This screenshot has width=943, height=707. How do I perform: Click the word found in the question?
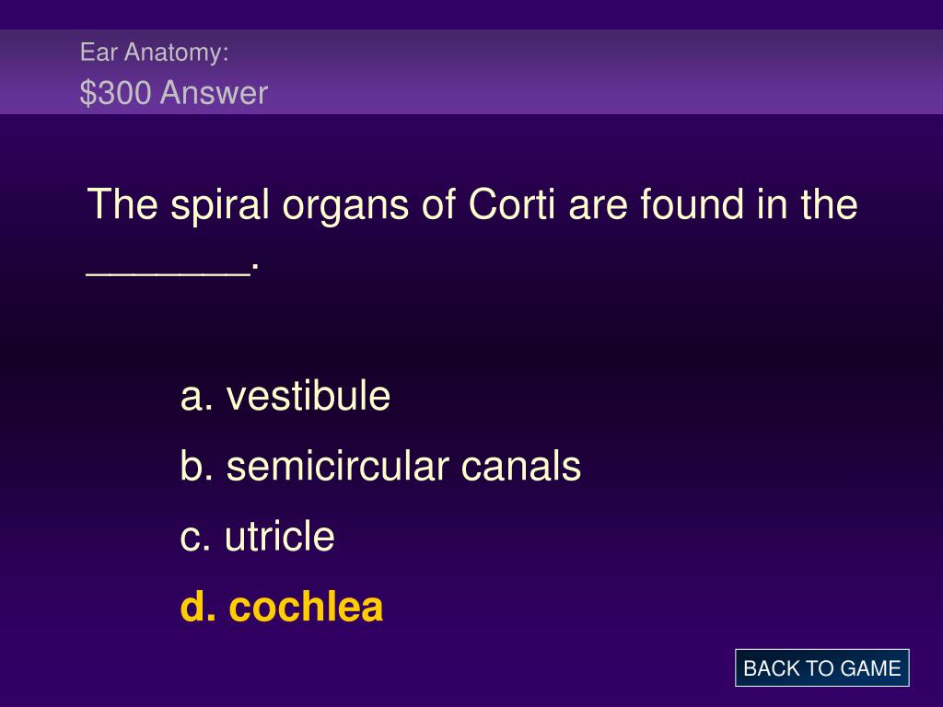692,203
